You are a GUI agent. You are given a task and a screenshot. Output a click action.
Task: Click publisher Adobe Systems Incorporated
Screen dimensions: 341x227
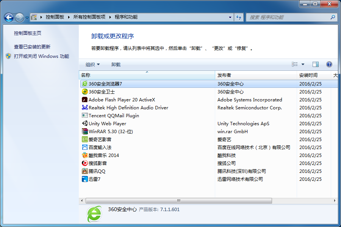(250, 100)
